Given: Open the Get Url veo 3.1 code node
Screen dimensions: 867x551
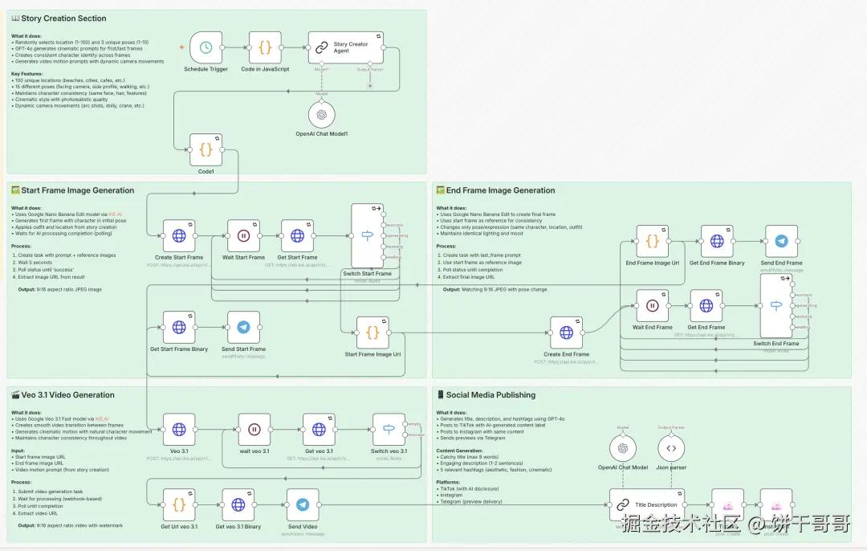Looking at the screenshot, I should click(x=178, y=504).
